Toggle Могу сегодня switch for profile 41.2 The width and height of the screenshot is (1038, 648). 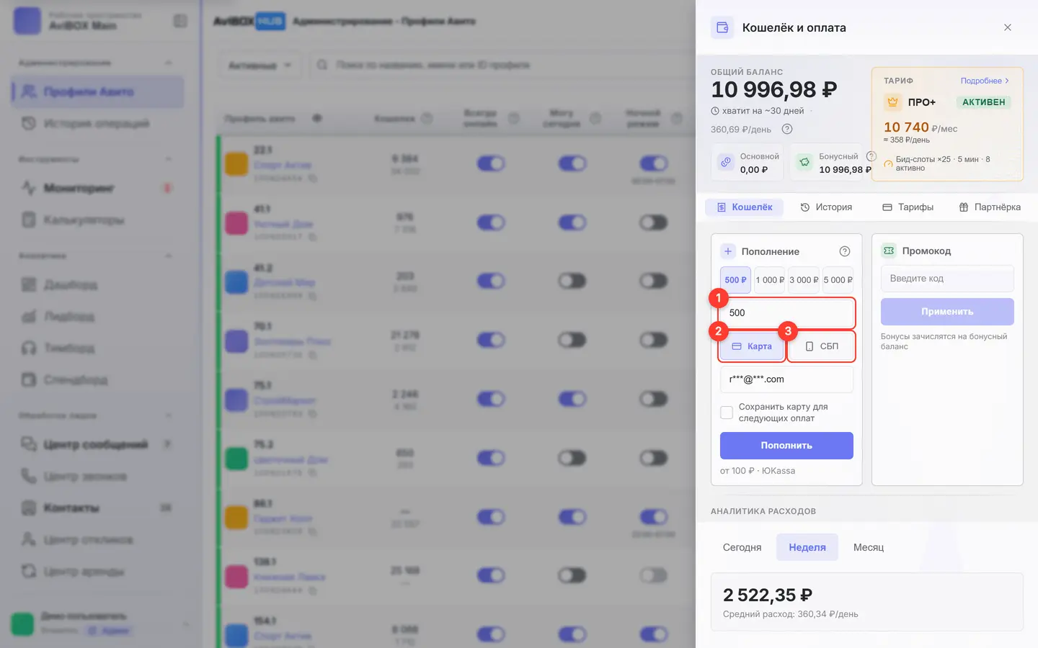tap(572, 281)
